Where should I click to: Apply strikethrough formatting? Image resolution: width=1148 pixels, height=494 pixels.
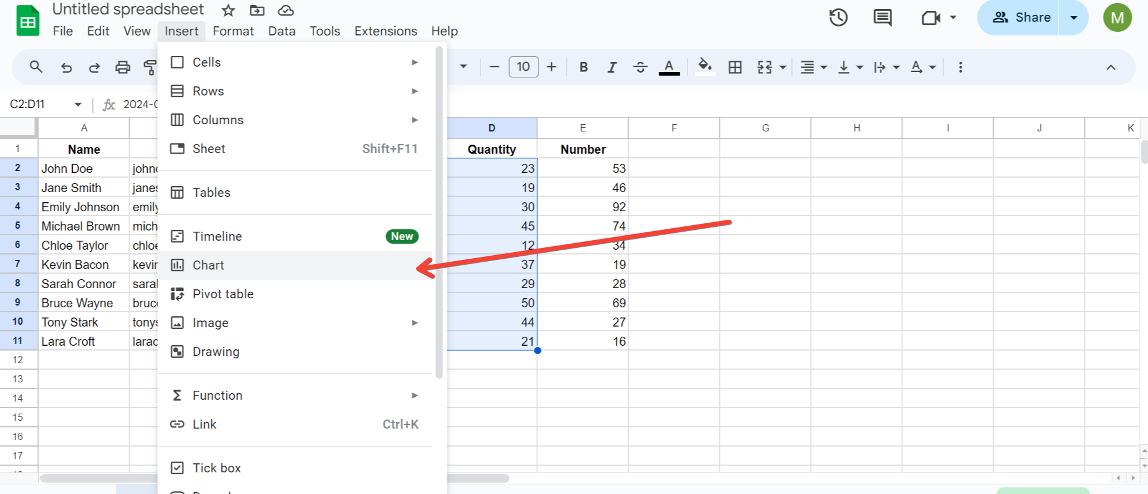(x=640, y=67)
